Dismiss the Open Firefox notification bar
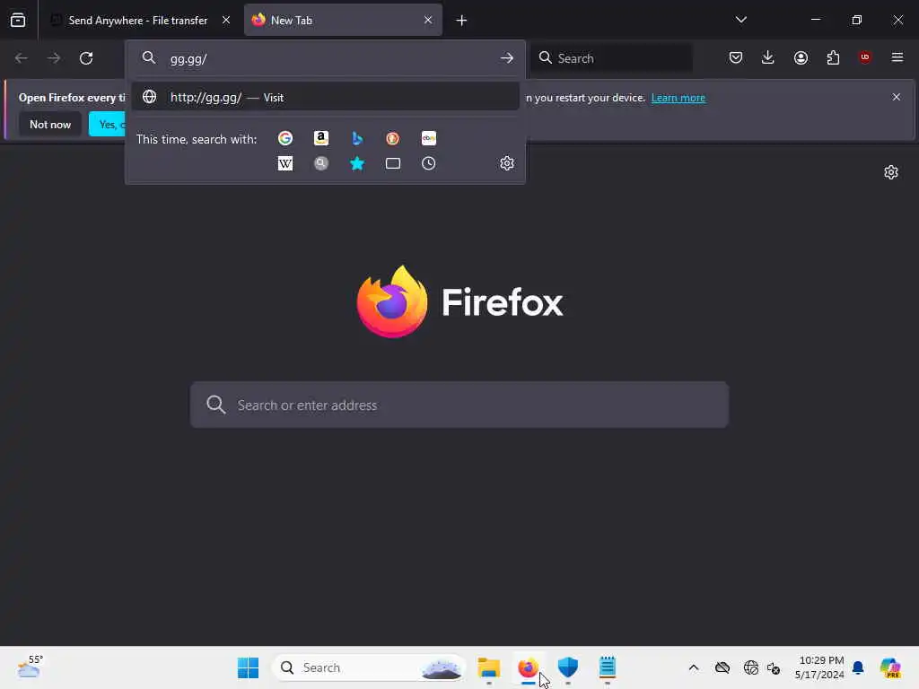This screenshot has height=689, width=919. click(x=897, y=97)
